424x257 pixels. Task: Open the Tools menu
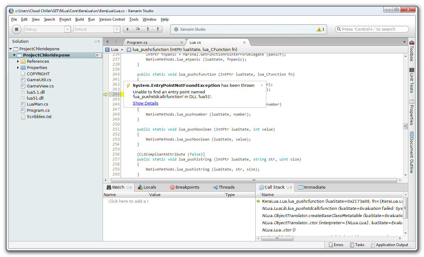134,19
